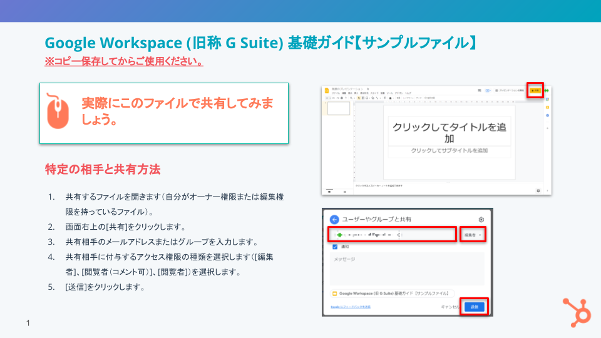Image resolution: width=601 pixels, height=338 pixels.
Task: Click the slide title Google Workspace 基礎ガイド
Action: pos(260,43)
